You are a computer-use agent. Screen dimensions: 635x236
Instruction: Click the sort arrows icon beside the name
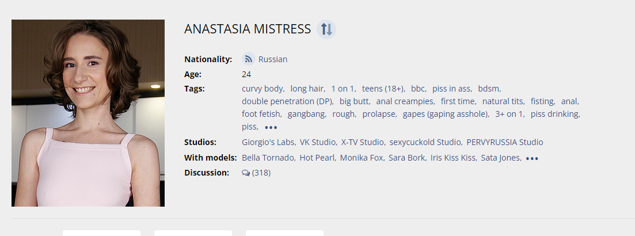pyautogui.click(x=326, y=29)
